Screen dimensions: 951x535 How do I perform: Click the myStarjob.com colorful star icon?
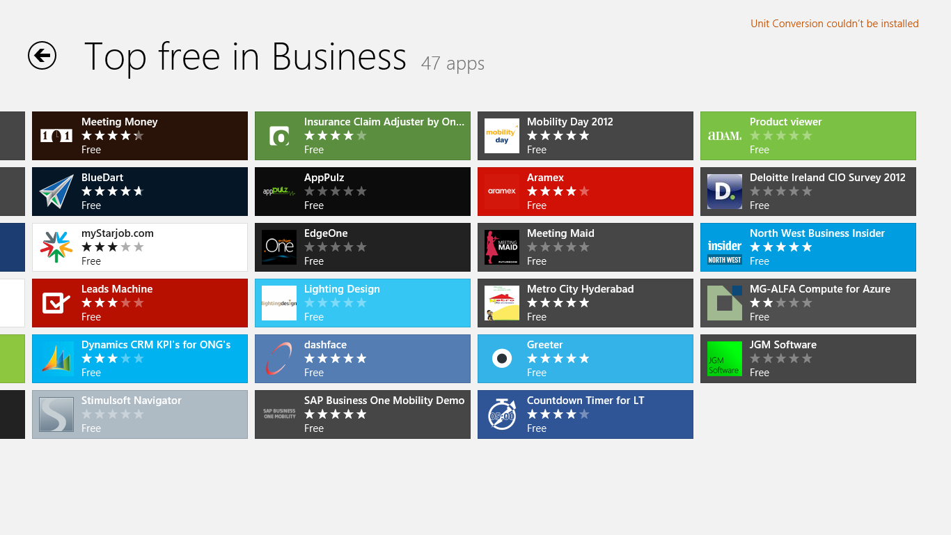(56, 247)
